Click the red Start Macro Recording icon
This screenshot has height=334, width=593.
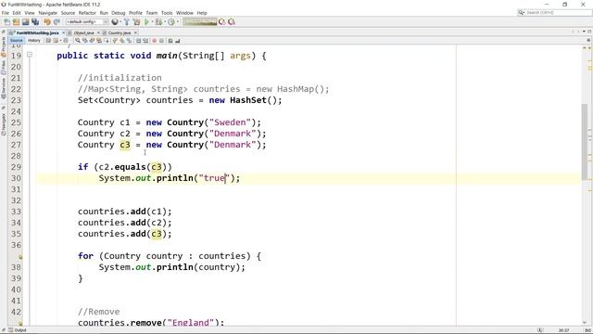click(x=155, y=41)
